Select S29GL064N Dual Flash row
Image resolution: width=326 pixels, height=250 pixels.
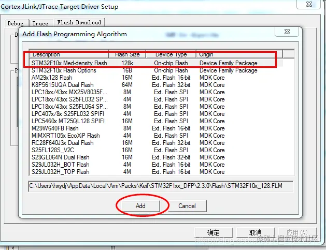(156, 157)
